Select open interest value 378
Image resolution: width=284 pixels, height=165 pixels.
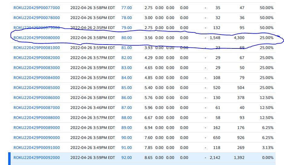(x=241, y=97)
